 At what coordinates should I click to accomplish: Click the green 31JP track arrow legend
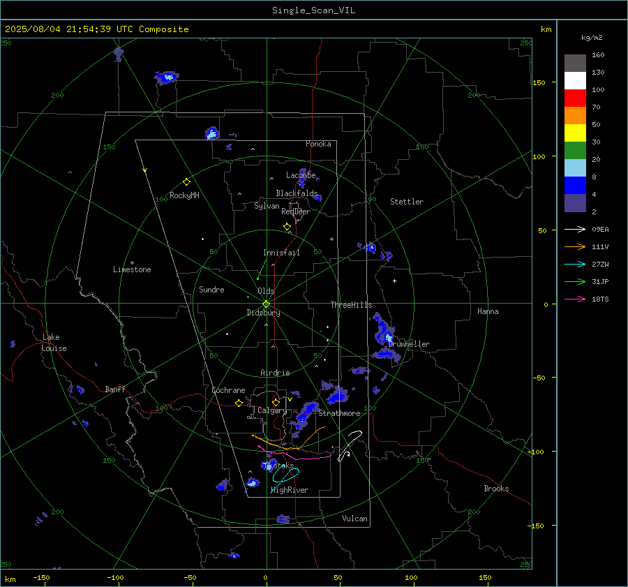[575, 282]
